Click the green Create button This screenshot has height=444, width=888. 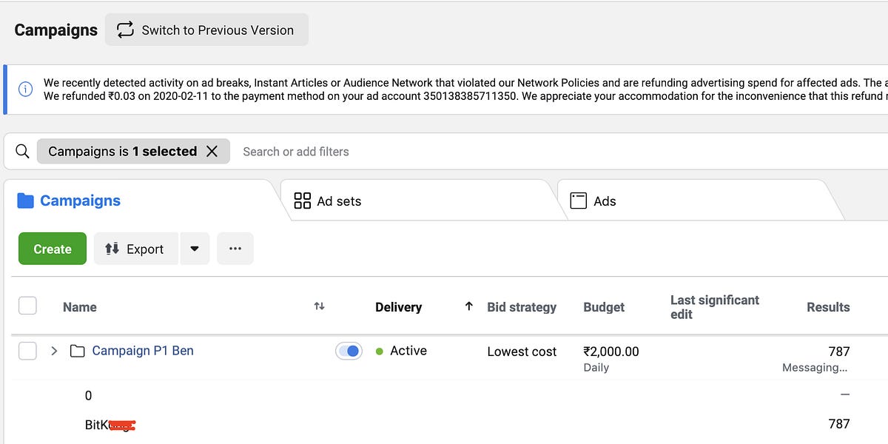click(x=53, y=249)
